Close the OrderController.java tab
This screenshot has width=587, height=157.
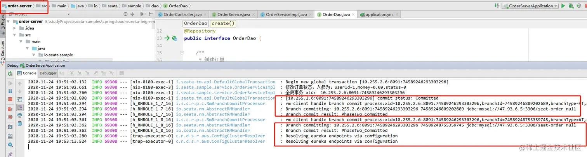(204, 15)
